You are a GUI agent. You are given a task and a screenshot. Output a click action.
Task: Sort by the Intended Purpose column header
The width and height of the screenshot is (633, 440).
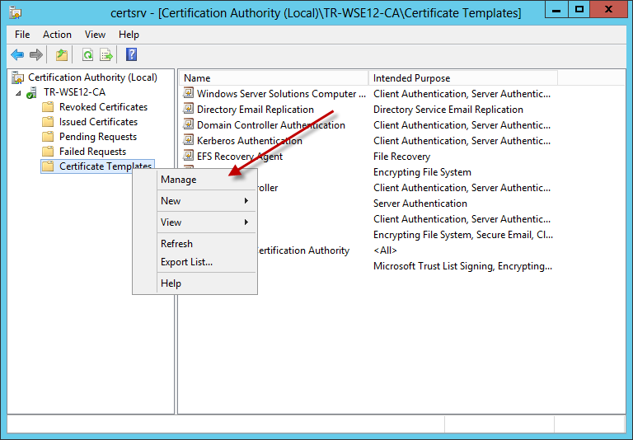pyautogui.click(x=462, y=78)
